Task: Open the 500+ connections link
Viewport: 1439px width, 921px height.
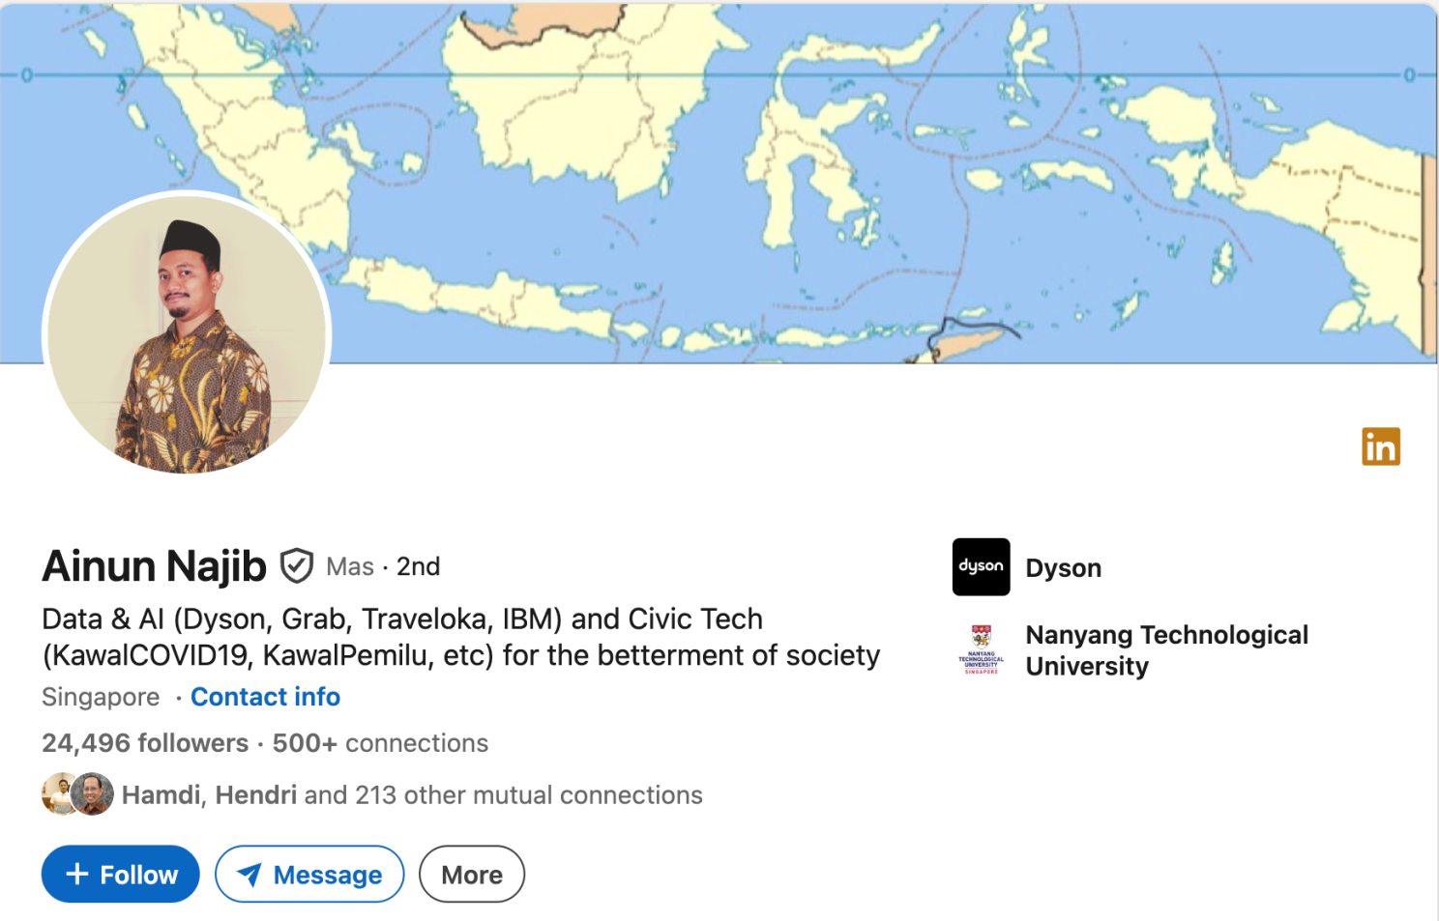Action: click(x=380, y=743)
